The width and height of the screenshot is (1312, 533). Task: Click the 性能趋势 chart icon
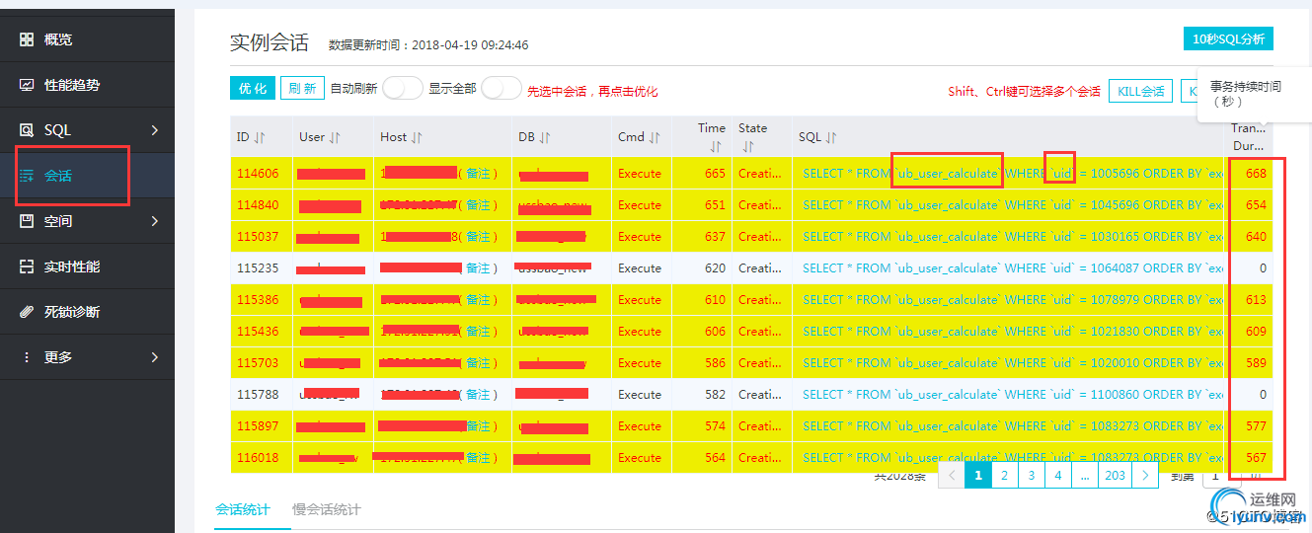click(x=27, y=85)
